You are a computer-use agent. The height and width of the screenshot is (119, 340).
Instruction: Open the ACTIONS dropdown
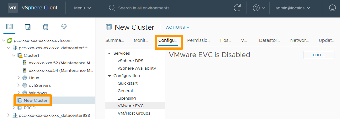tap(178, 27)
